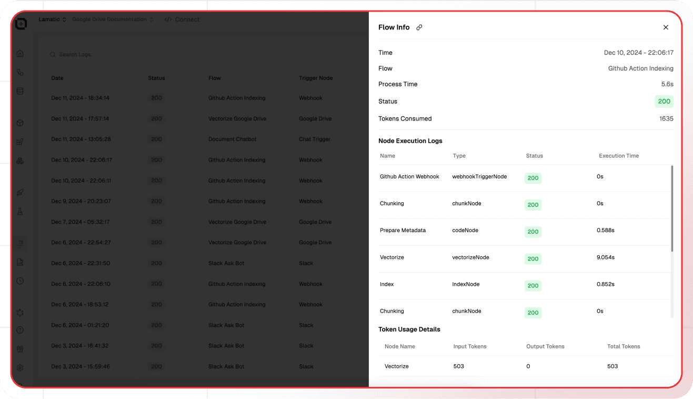Viewport: 693px width, 399px height.
Task: Open the cube icon in the sidebar
Action: (x=20, y=123)
